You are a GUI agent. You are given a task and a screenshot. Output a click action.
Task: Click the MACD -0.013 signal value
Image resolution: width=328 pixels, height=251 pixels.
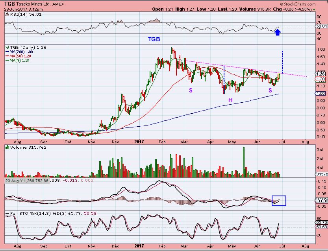70,181
